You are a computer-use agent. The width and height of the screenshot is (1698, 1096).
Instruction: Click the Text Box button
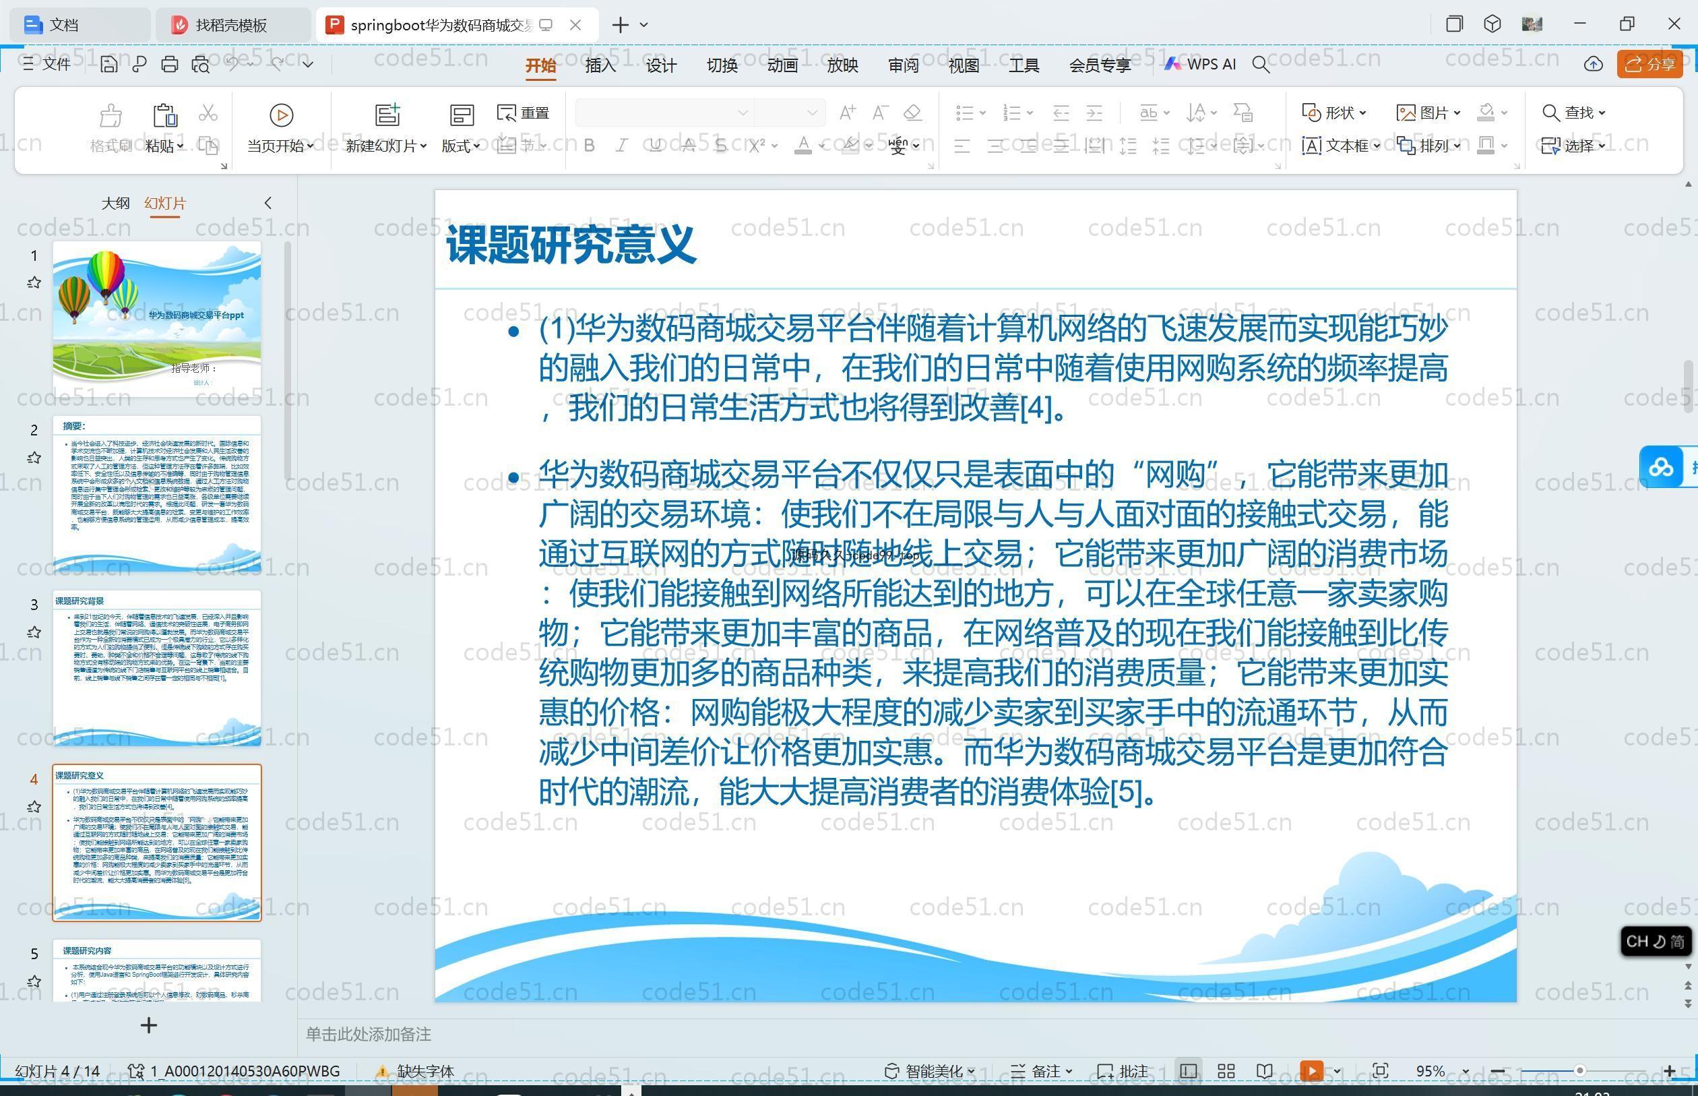pos(1340,145)
